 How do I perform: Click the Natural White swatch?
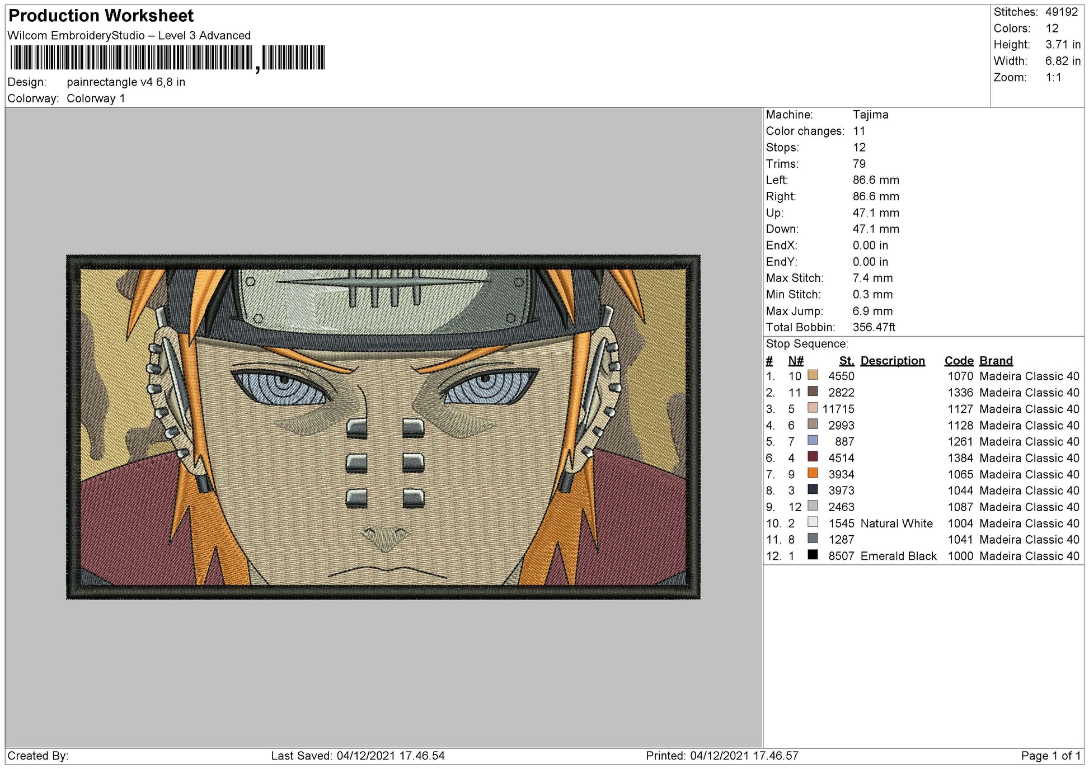813,522
